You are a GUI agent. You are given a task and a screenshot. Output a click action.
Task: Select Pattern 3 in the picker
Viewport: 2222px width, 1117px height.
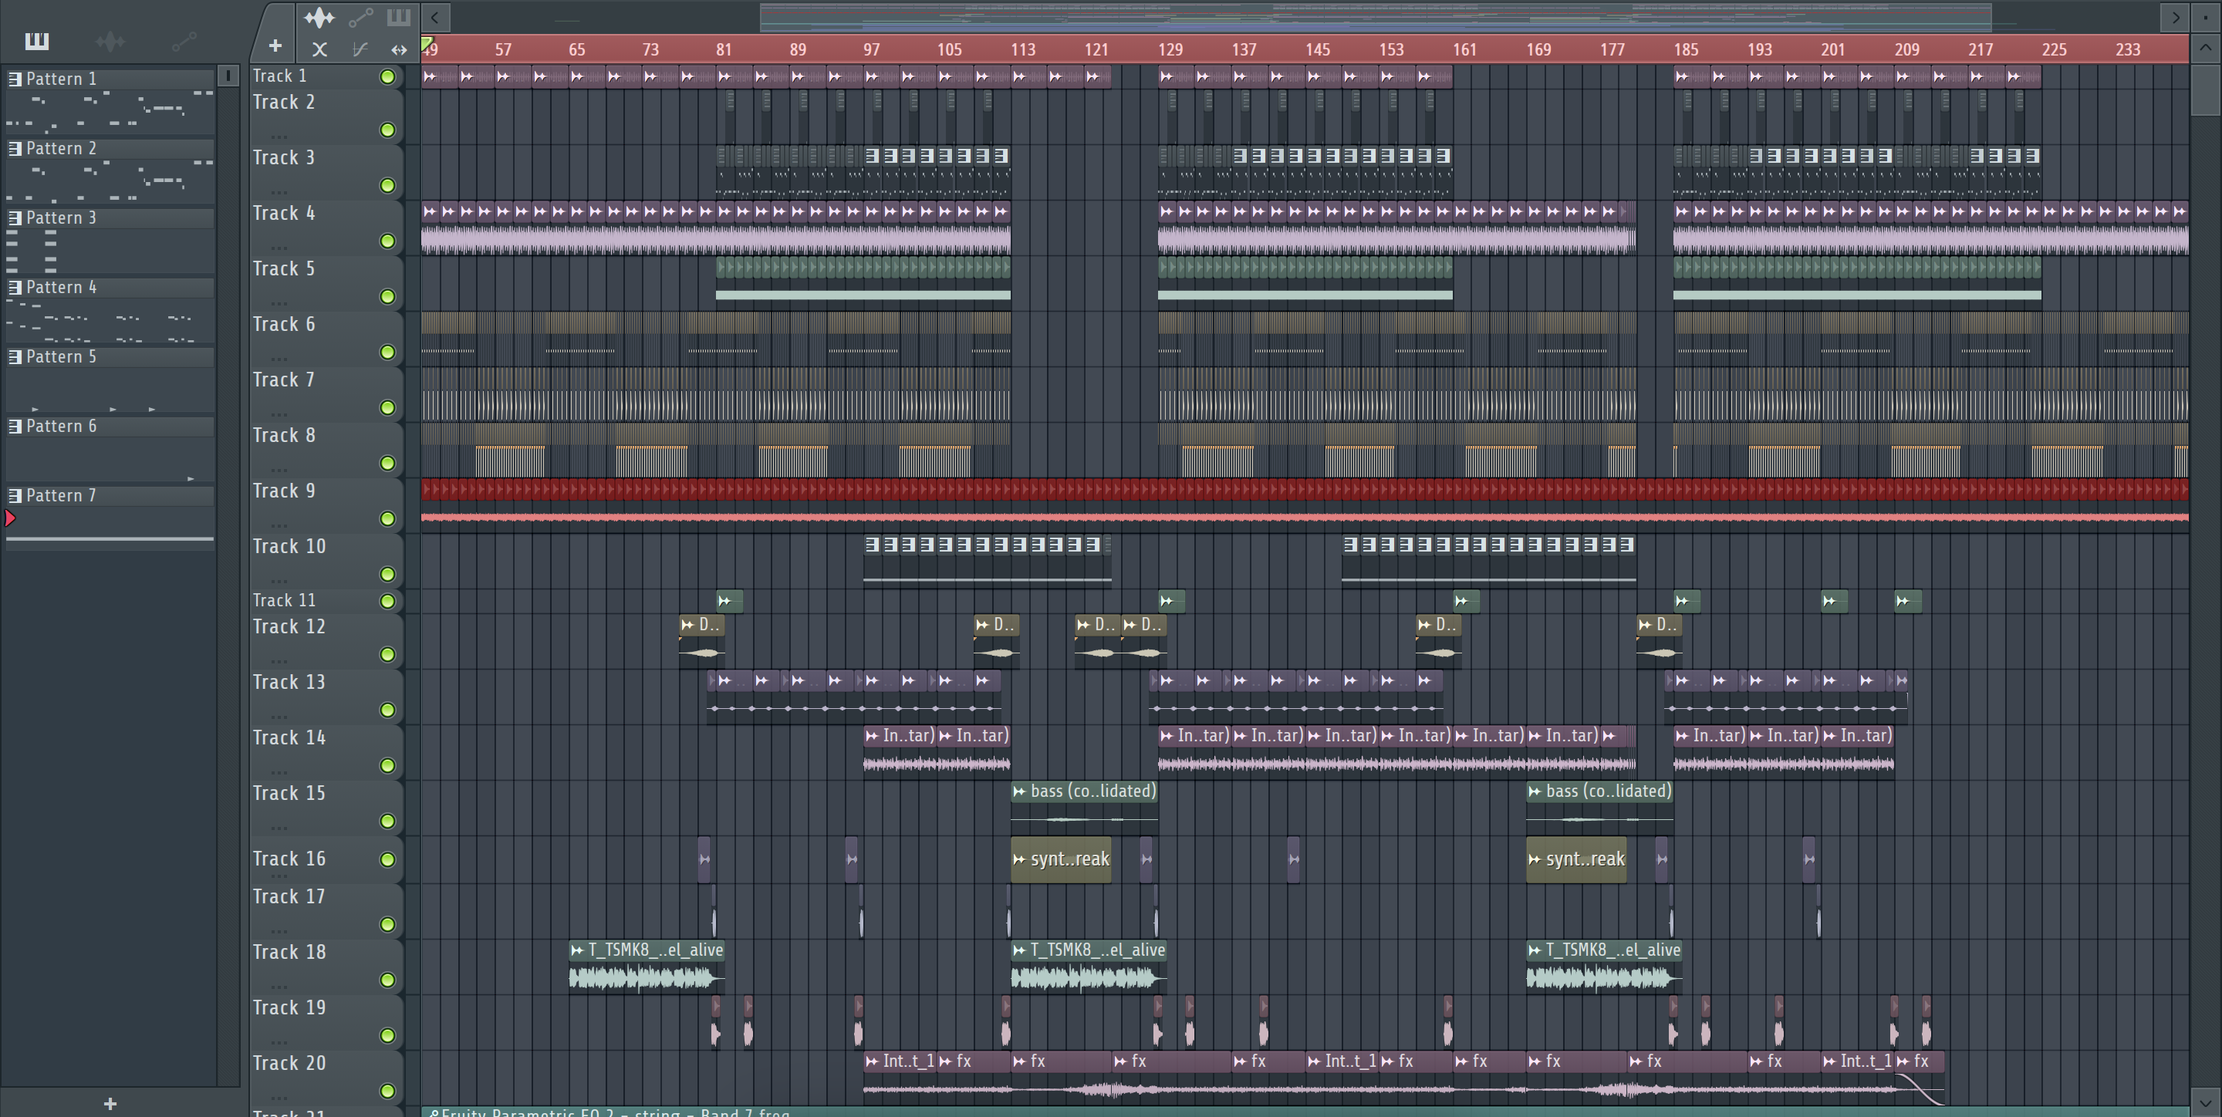(110, 218)
